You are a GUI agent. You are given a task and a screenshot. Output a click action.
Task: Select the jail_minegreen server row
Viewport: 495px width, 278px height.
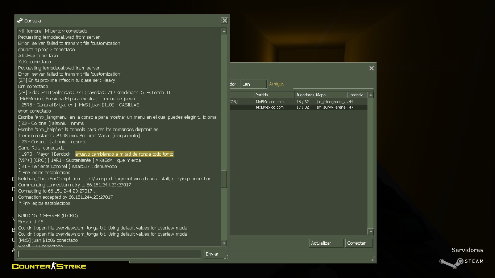[x=299, y=102]
